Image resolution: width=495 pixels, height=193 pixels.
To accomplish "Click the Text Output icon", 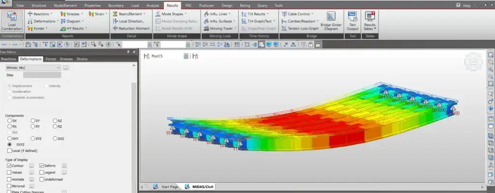I will 352,21.
